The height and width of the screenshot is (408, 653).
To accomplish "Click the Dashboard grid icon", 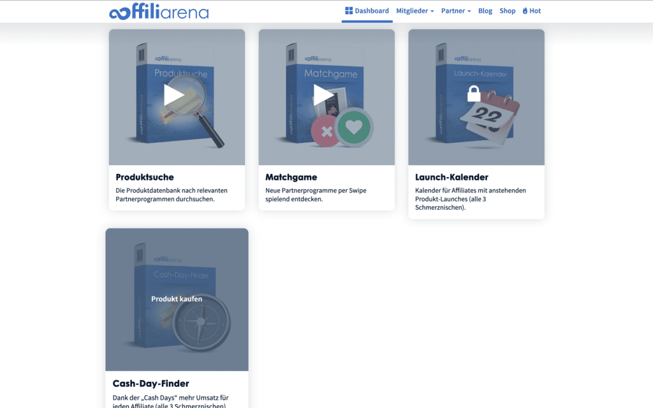I will 349,10.
